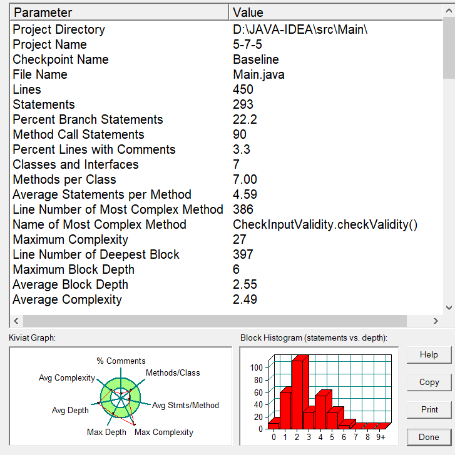Click the Avg Stmts/Method Kiviat label

185,405
